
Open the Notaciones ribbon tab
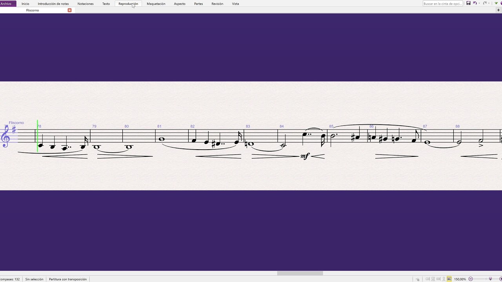coord(85,4)
